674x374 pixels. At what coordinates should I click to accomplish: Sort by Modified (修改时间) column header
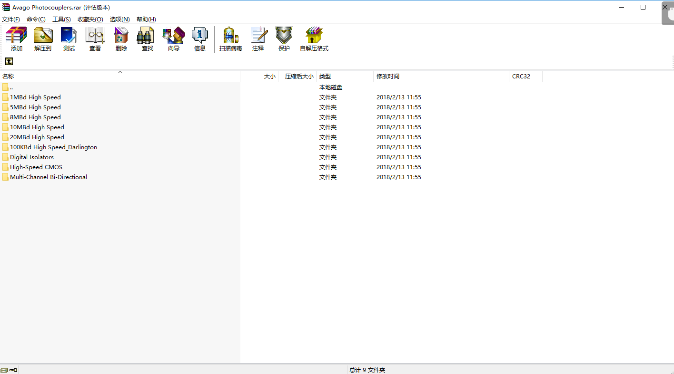pyautogui.click(x=441, y=76)
